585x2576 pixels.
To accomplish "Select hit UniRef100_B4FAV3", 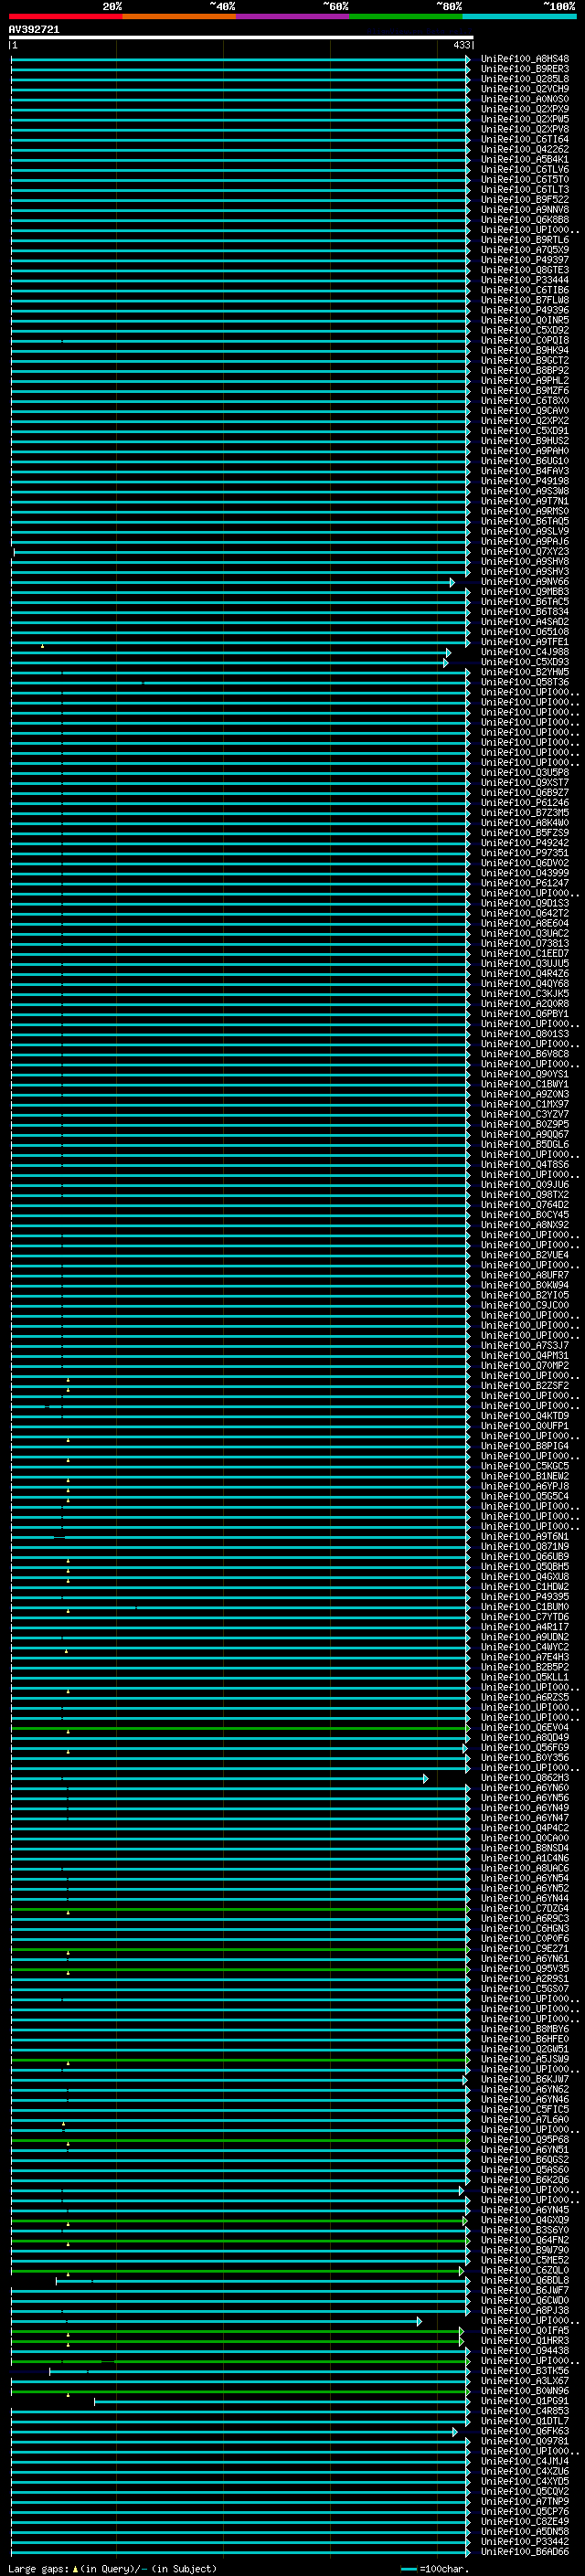I will click(x=525, y=471).
